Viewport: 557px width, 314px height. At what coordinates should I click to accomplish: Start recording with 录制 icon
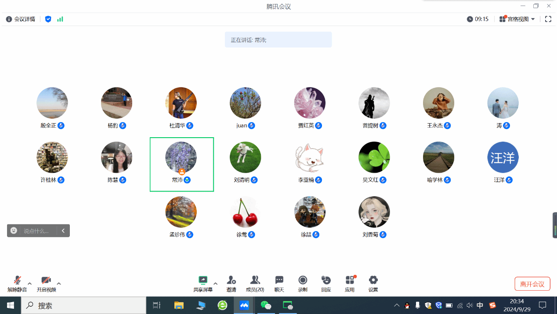pyautogui.click(x=303, y=281)
